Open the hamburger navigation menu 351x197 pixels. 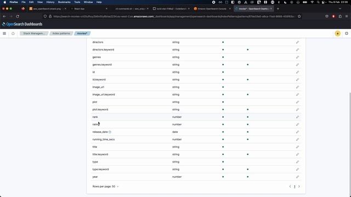click(4, 33)
